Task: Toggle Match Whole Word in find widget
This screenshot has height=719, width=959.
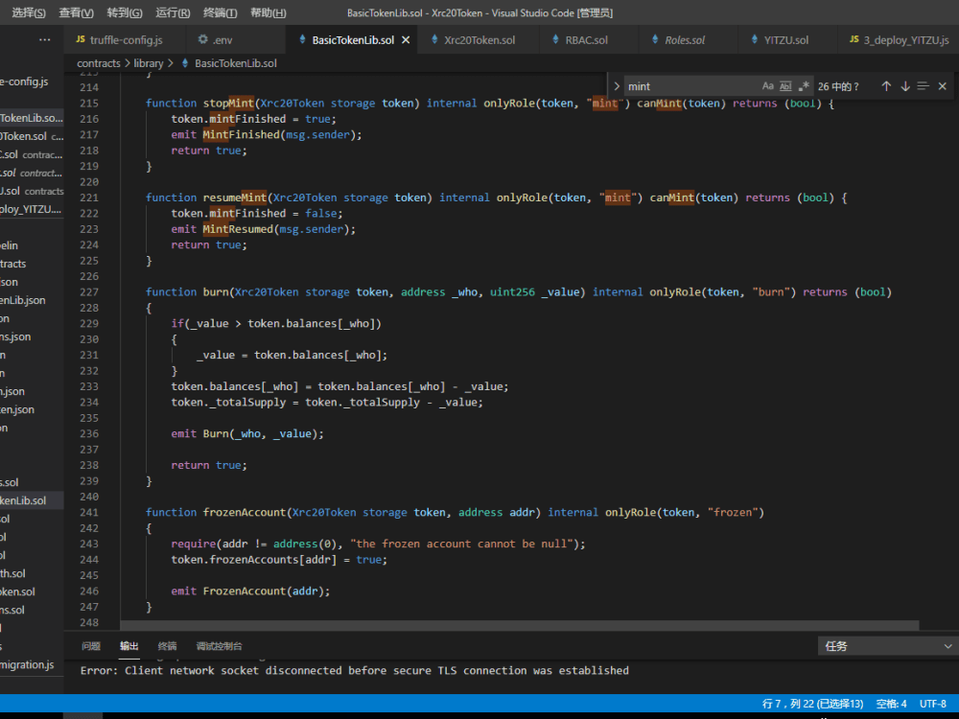Action: click(786, 86)
